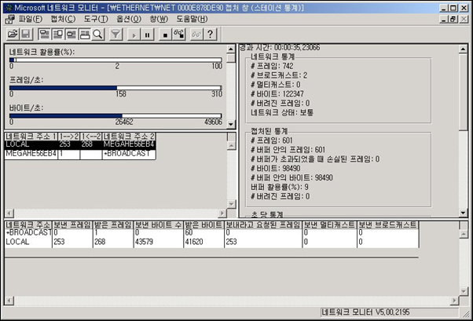Click the capture window system icon beside 파일

click(x=9, y=19)
